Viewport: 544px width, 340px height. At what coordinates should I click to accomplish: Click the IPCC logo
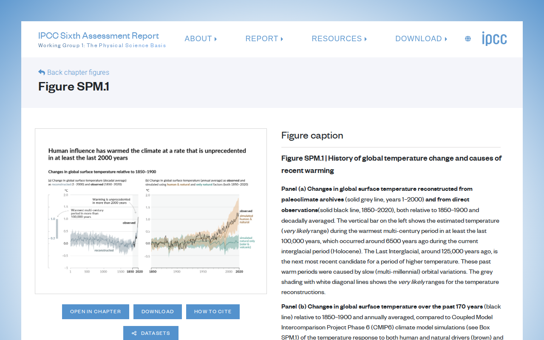coord(494,39)
